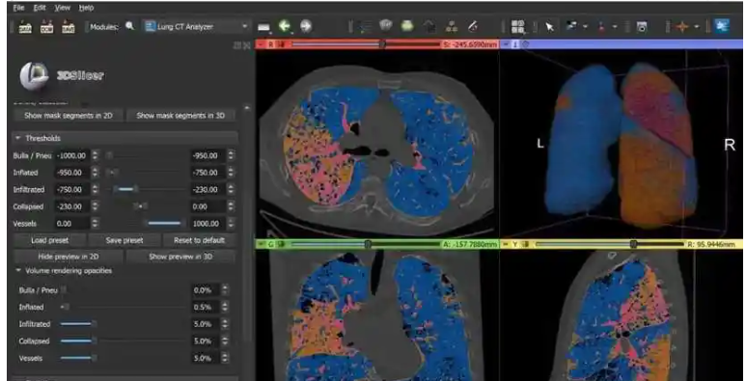Click the 3D view center cube icon
This screenshot has height=381, width=746.
point(526,44)
